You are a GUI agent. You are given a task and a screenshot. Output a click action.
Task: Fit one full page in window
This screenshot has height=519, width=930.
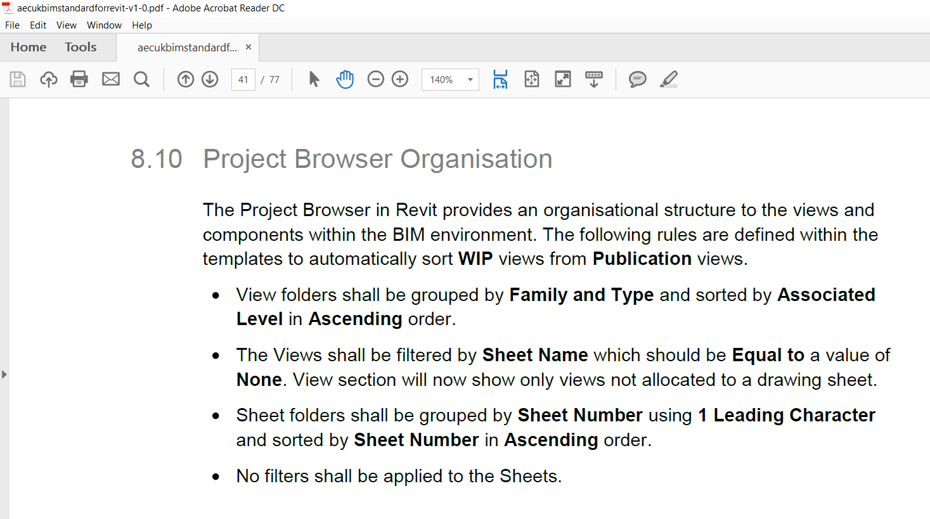pyautogui.click(x=531, y=79)
